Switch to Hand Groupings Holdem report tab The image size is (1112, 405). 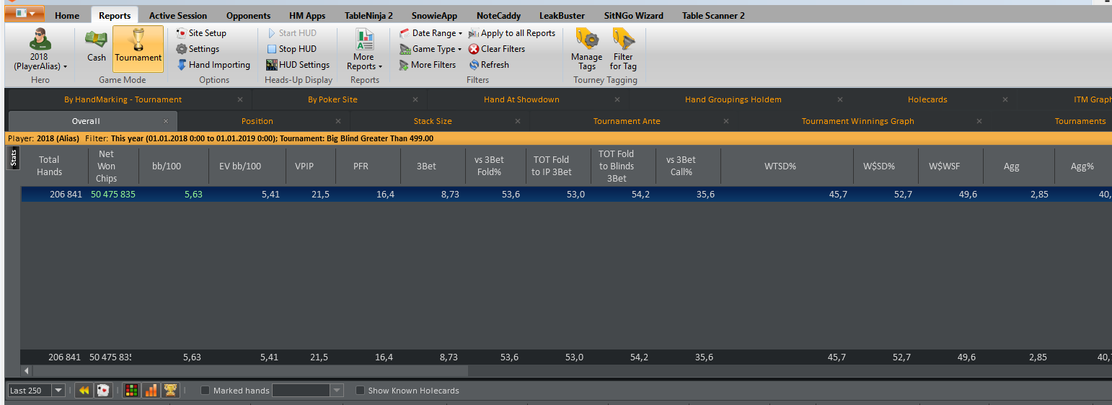[733, 99]
